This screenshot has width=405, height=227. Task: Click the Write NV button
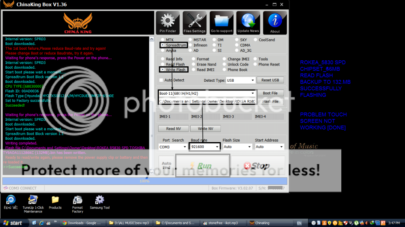206,128
